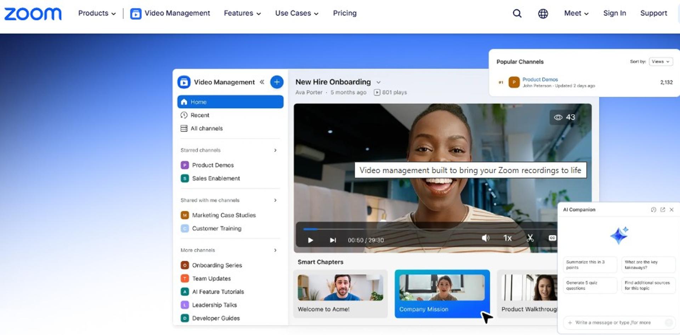680x335 pixels.
Task: Click Generate 5 quiz questions suggestion
Action: pyautogui.click(x=590, y=286)
